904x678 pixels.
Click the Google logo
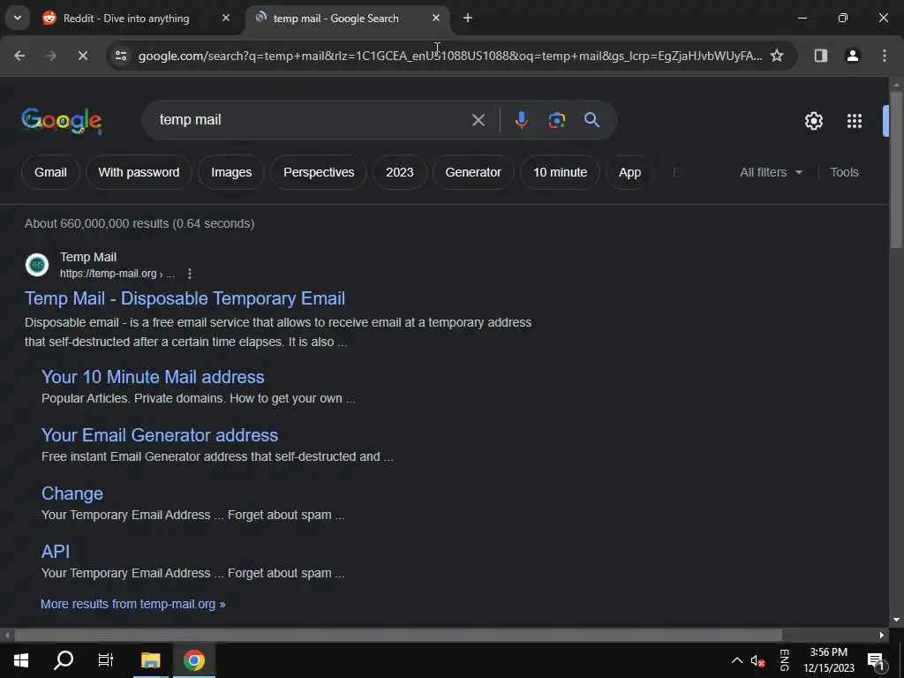click(x=62, y=120)
